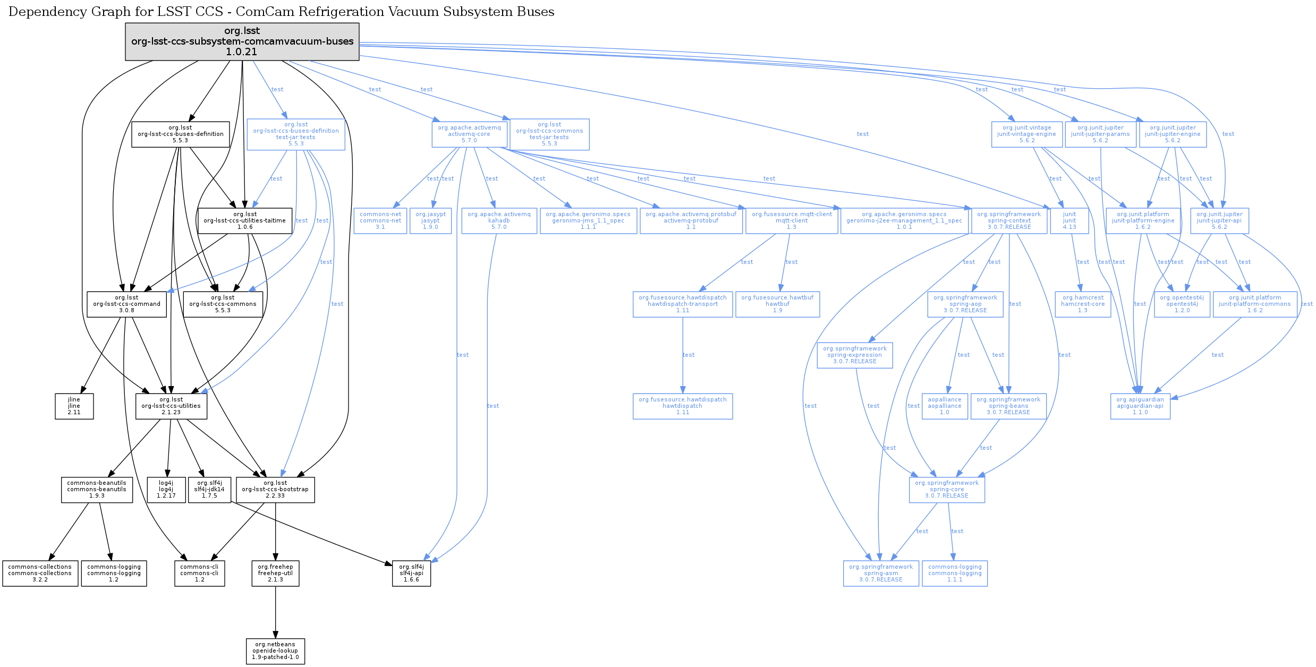Click the org-lsst-ccs-utilities-taitime 1.0.6 node
This screenshot has width=1316, height=667.
245,221
